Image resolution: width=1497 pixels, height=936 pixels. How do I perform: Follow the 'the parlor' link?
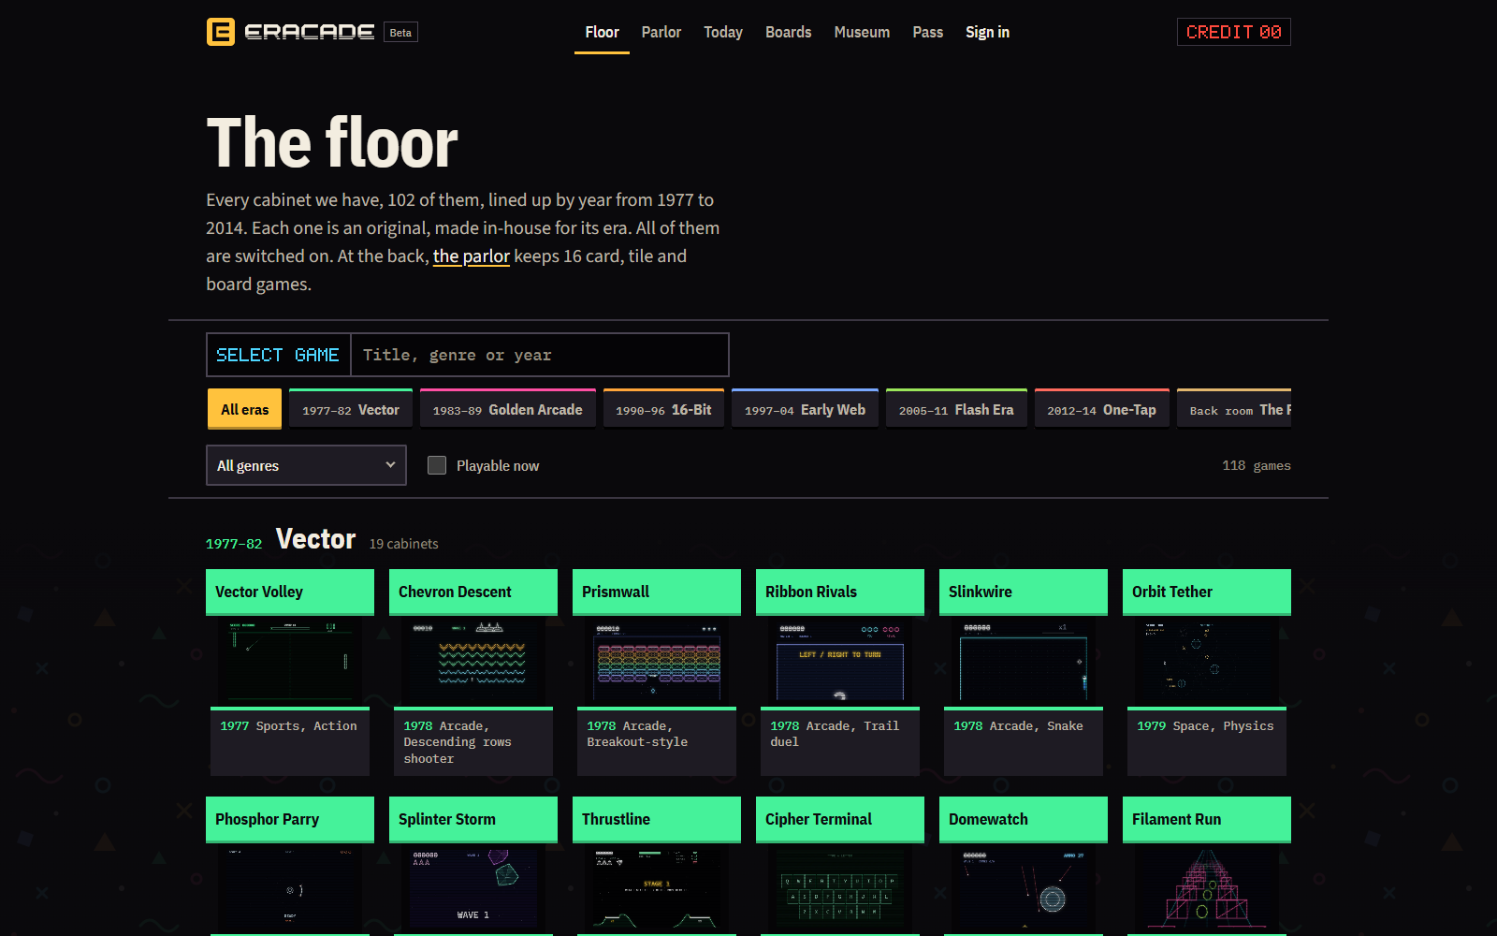point(472,256)
